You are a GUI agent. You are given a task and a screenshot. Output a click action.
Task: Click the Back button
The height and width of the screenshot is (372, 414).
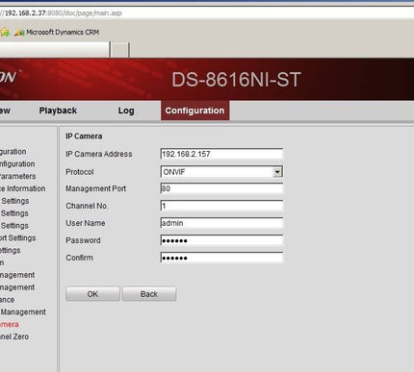(x=149, y=294)
